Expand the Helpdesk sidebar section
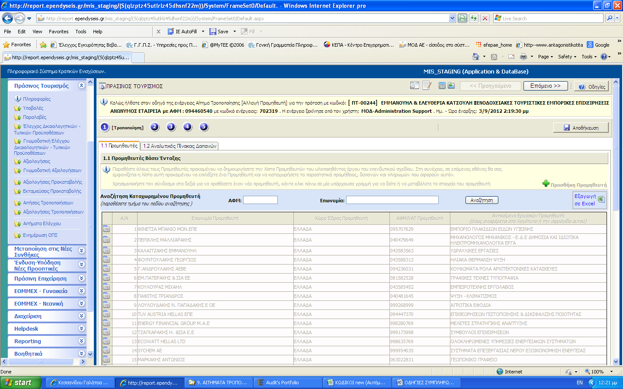The height and width of the screenshot is (389, 623). pyautogui.click(x=81, y=328)
